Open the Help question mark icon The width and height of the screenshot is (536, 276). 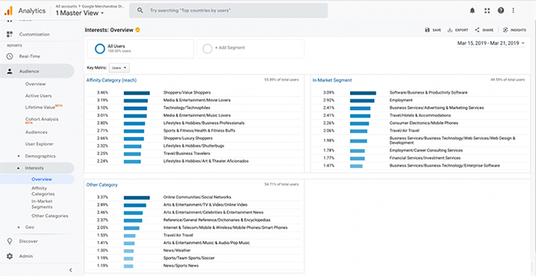click(501, 11)
